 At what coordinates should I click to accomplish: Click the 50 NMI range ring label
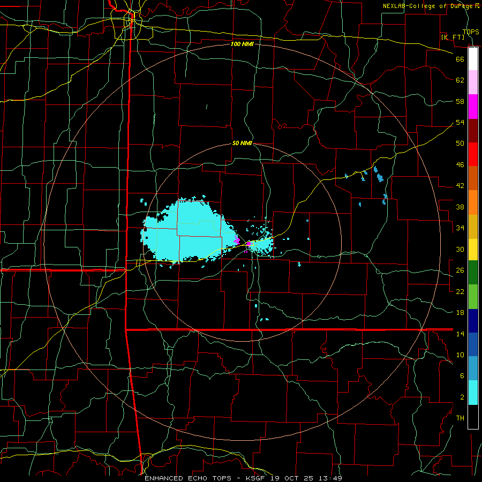[x=242, y=143]
